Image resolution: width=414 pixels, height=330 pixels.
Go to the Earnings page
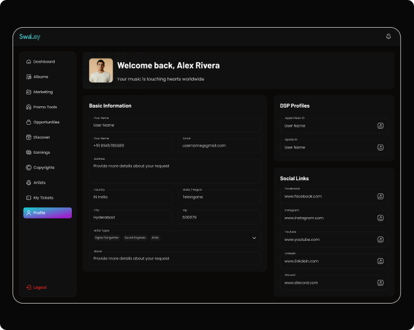coord(42,152)
